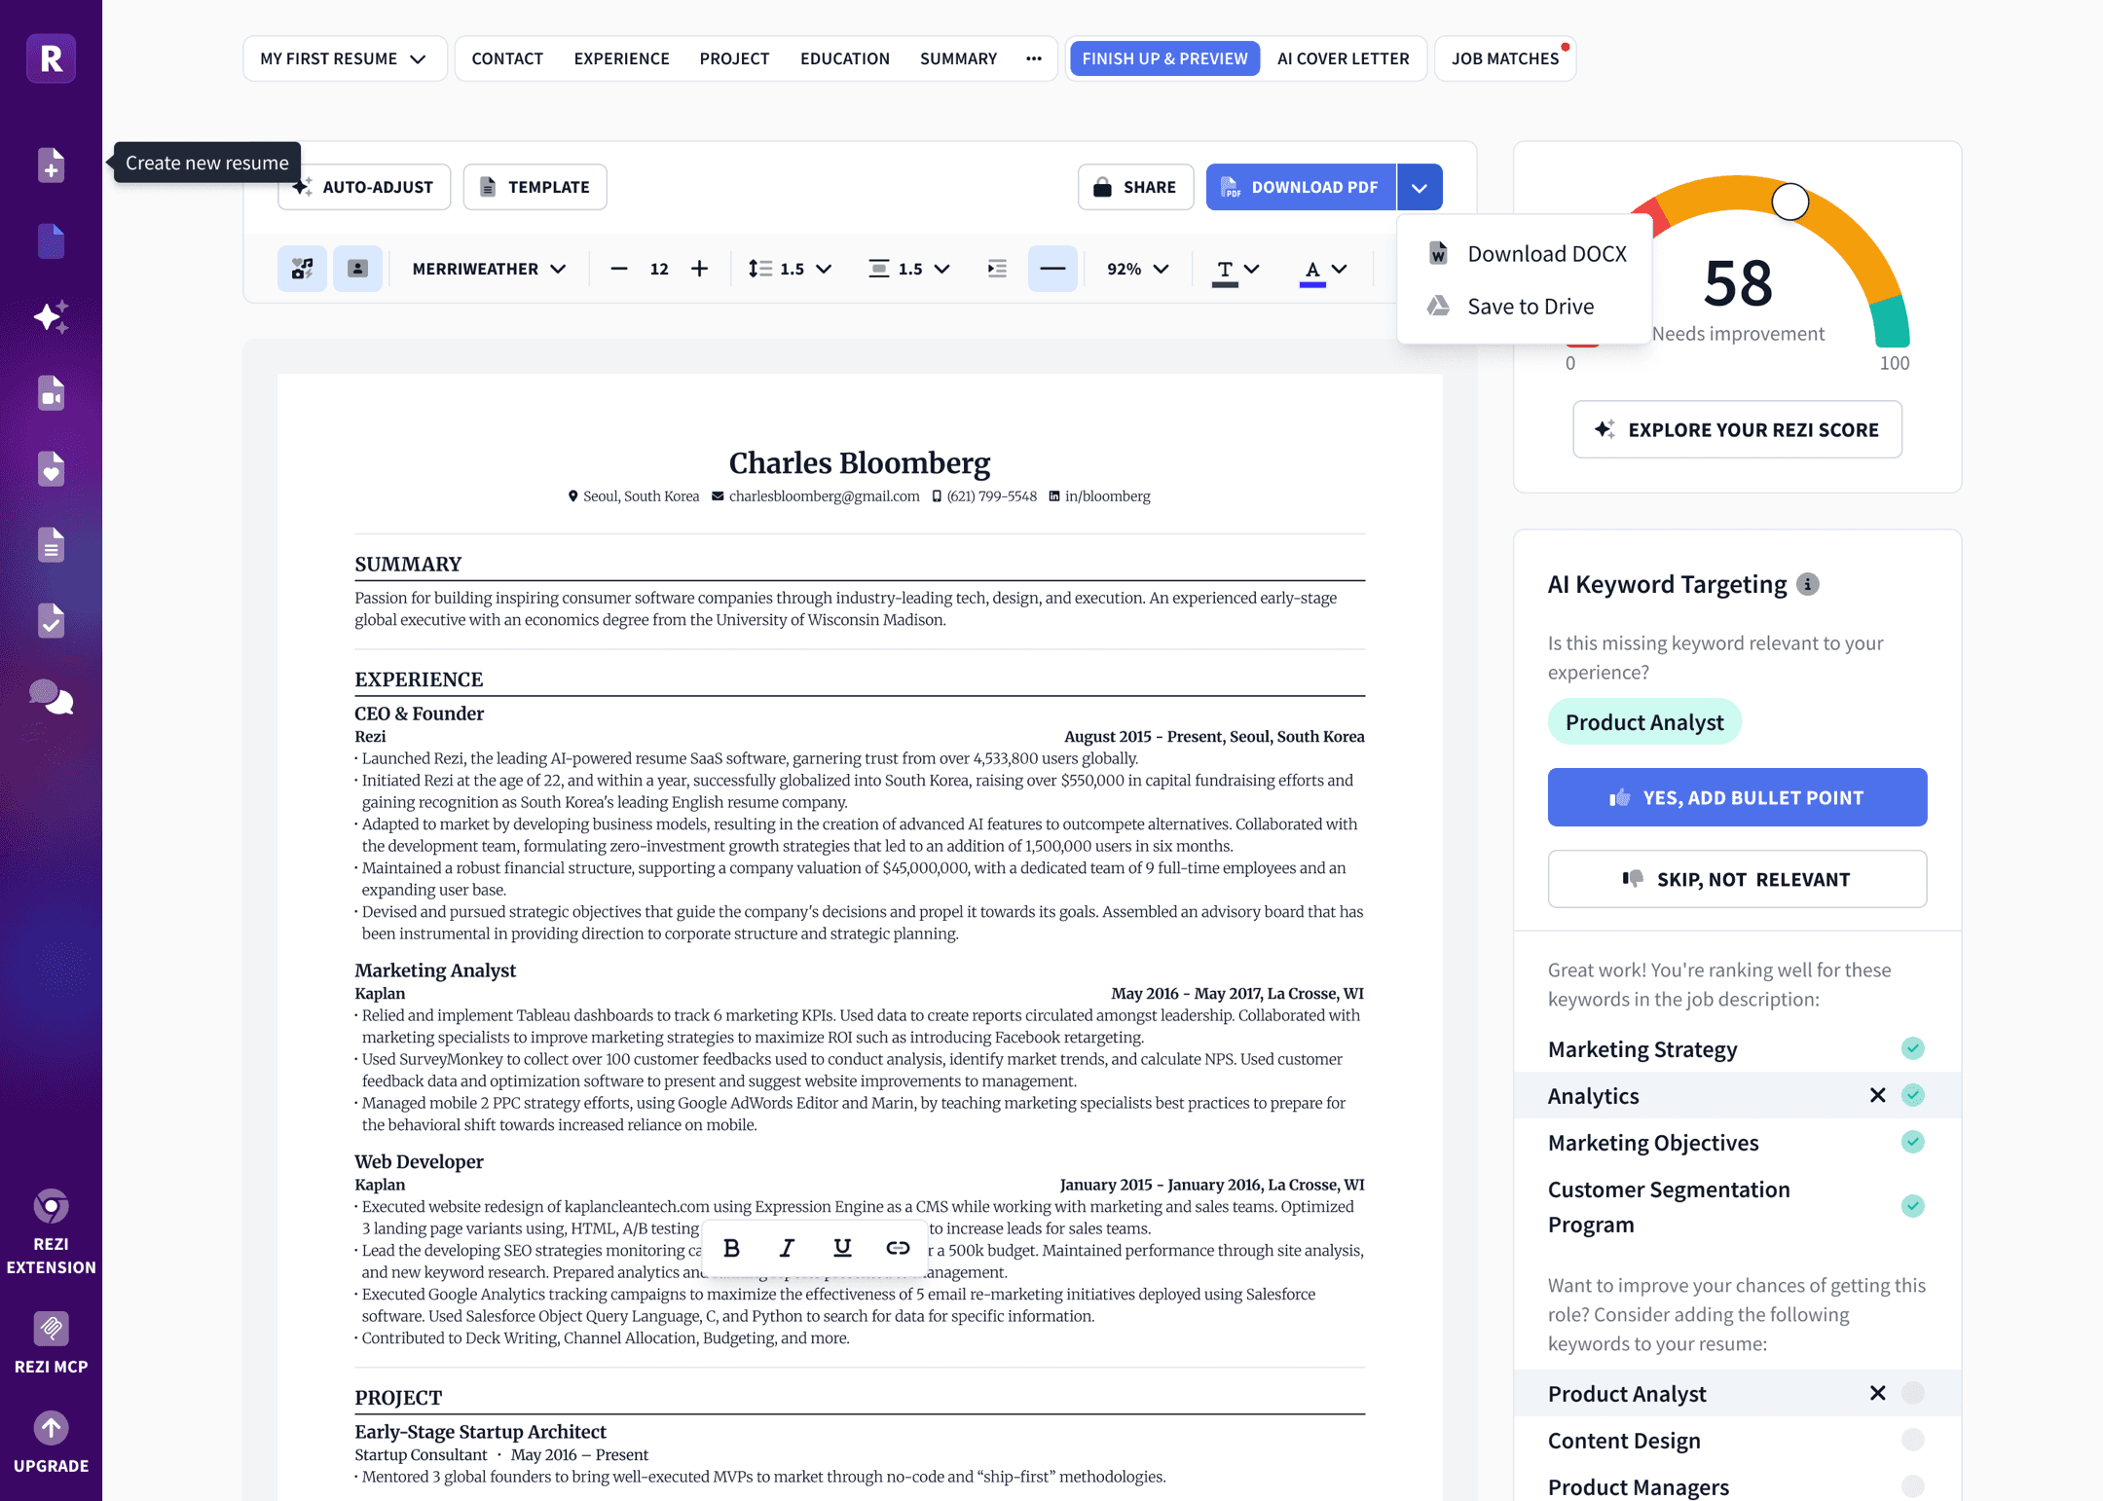Open the resumes document icon in sidebar

[51, 241]
